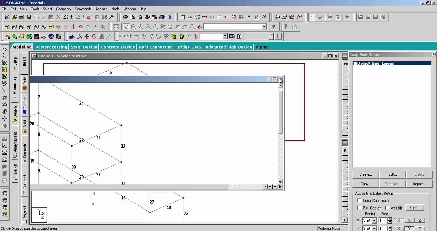Select the vertical General side tab
The image size is (437, 231).
[x=15, y=113]
